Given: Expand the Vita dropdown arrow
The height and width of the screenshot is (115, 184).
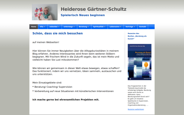Looking at the screenshot, I should (x=44, y=27).
